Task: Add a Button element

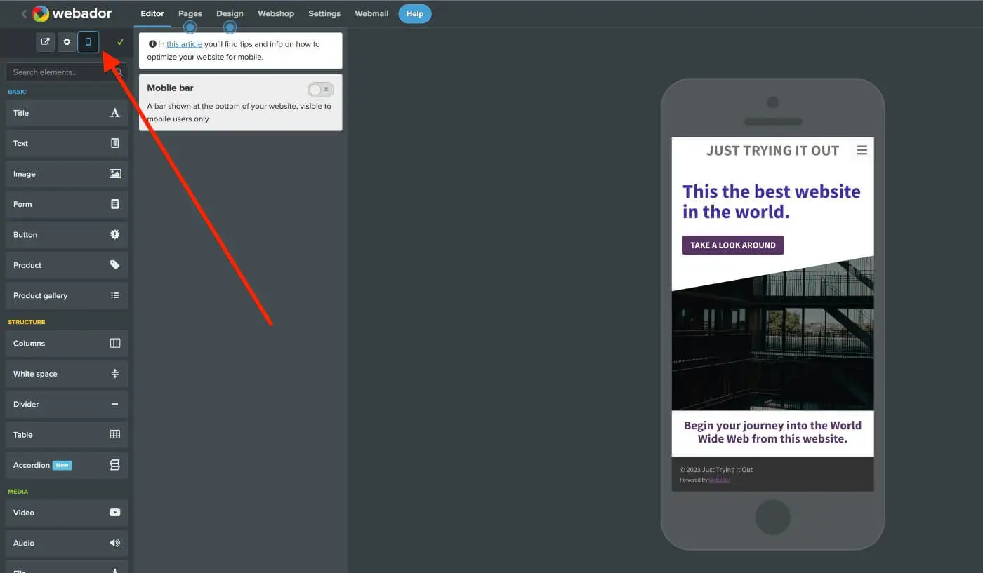Action: point(67,235)
